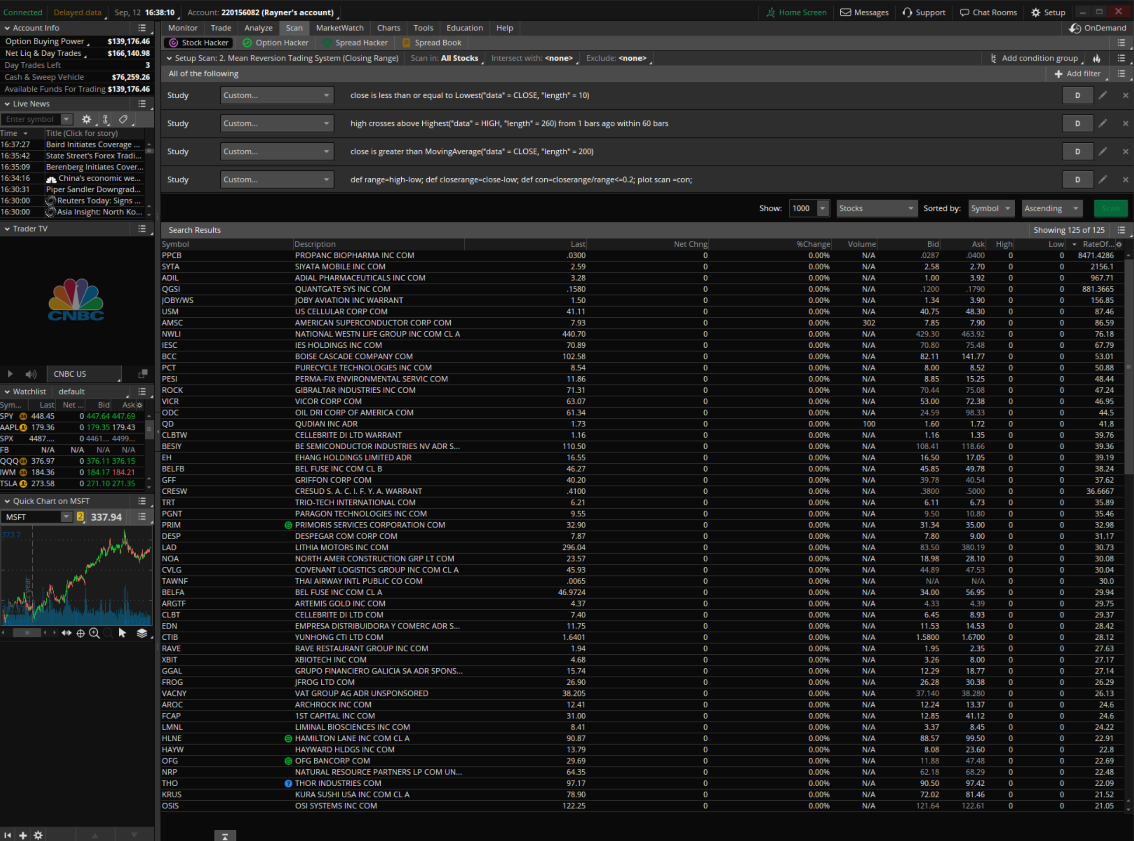Click yellow 2 symbol link badge
The height and width of the screenshot is (841, 1134).
tap(80, 517)
